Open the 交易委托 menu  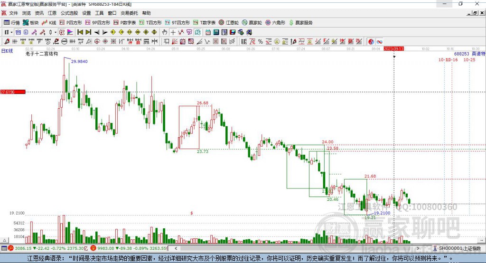[129, 13]
